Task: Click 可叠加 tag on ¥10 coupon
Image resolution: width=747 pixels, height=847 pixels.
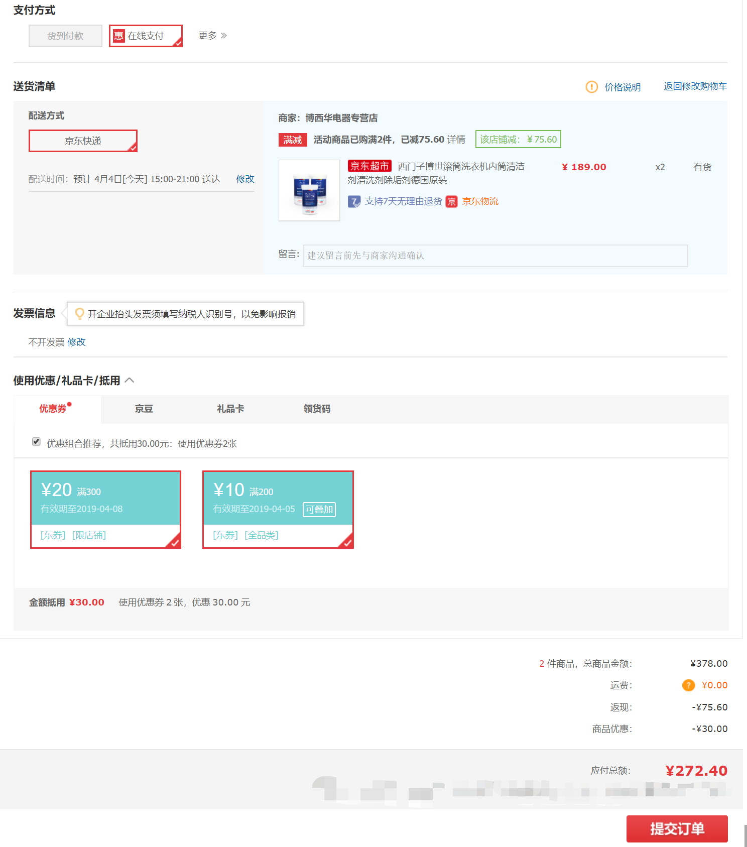Action: coord(319,510)
